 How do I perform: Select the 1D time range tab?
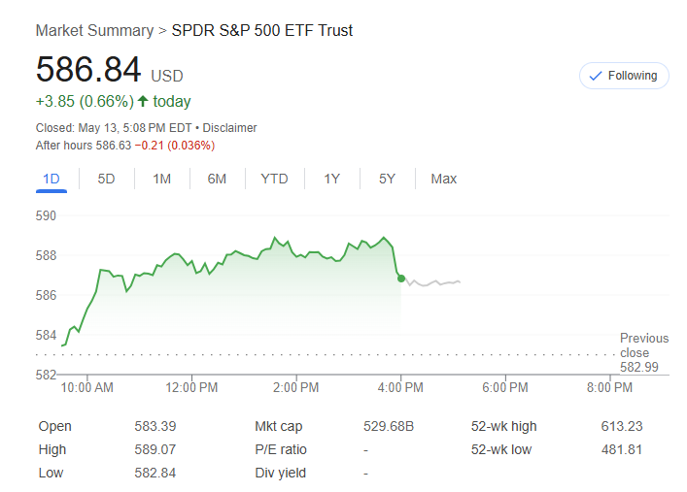pos(52,179)
